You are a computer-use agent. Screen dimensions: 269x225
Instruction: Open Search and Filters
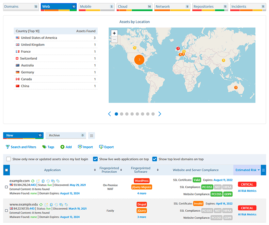[21, 147]
